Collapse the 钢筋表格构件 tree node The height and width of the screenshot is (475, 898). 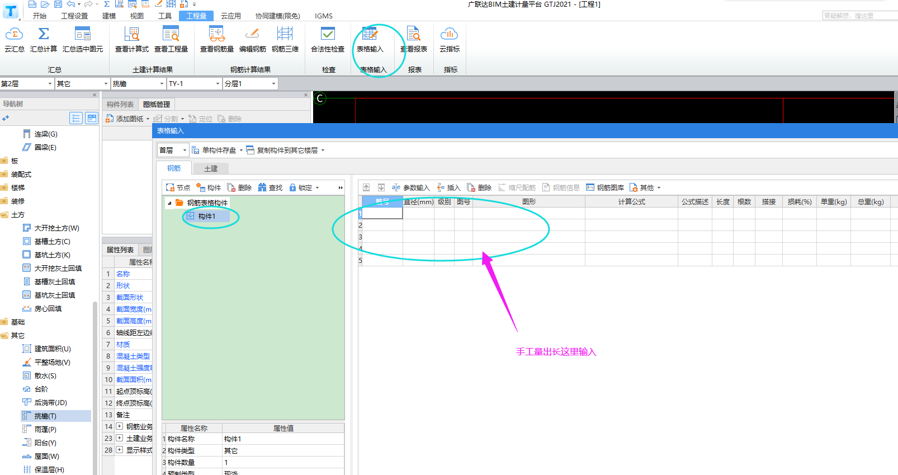coord(169,203)
